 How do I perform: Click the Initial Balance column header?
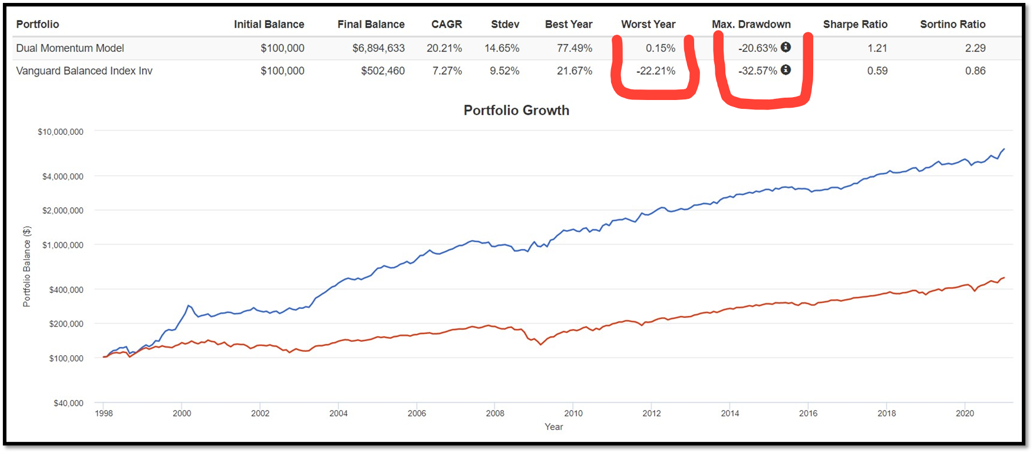pyautogui.click(x=269, y=24)
